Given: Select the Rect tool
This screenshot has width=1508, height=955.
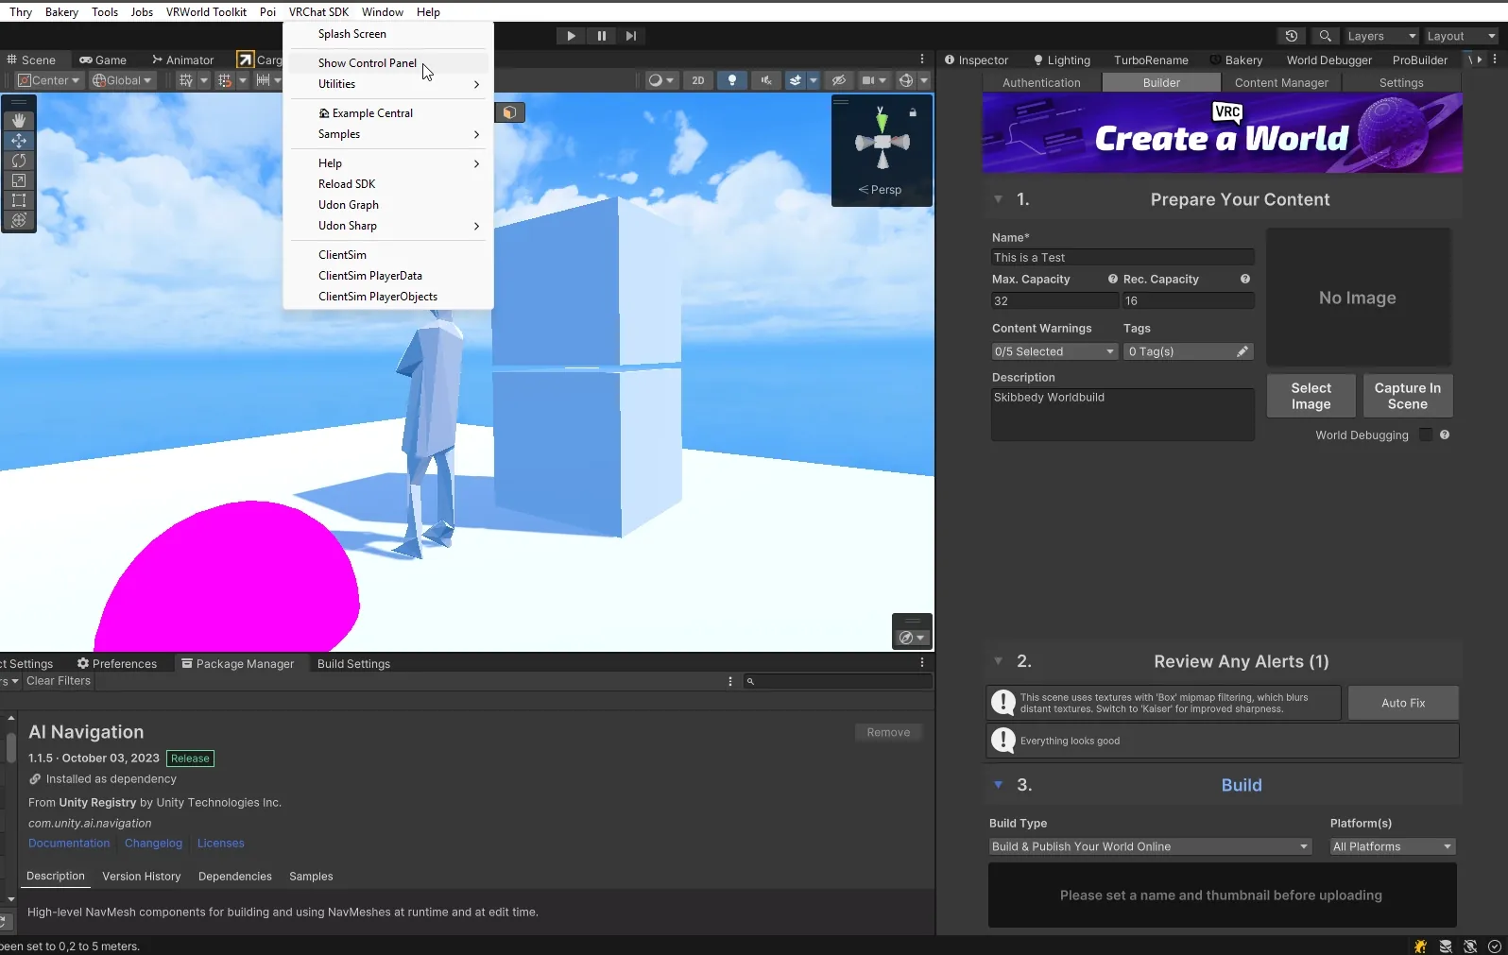Looking at the screenshot, I should (19, 200).
